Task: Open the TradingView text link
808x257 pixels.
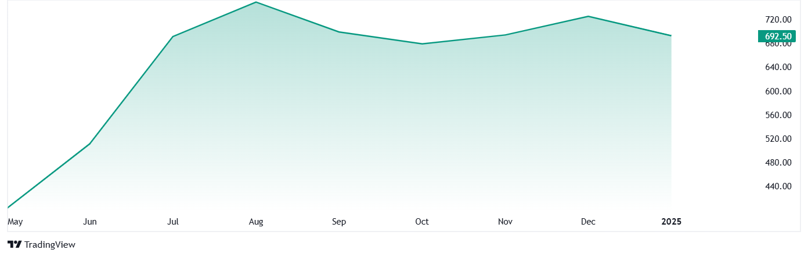Action: click(50, 245)
